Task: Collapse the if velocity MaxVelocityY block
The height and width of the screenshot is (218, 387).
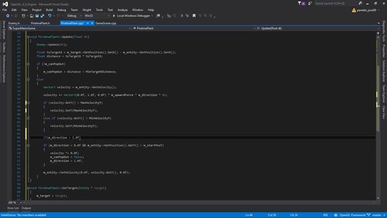Action: [28, 103]
